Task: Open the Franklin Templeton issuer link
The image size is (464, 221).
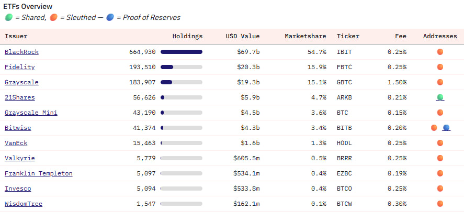Action: coord(38,173)
